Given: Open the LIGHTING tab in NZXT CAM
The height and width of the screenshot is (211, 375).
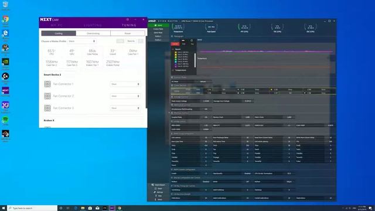Looking at the screenshot, I should [x=93, y=25].
